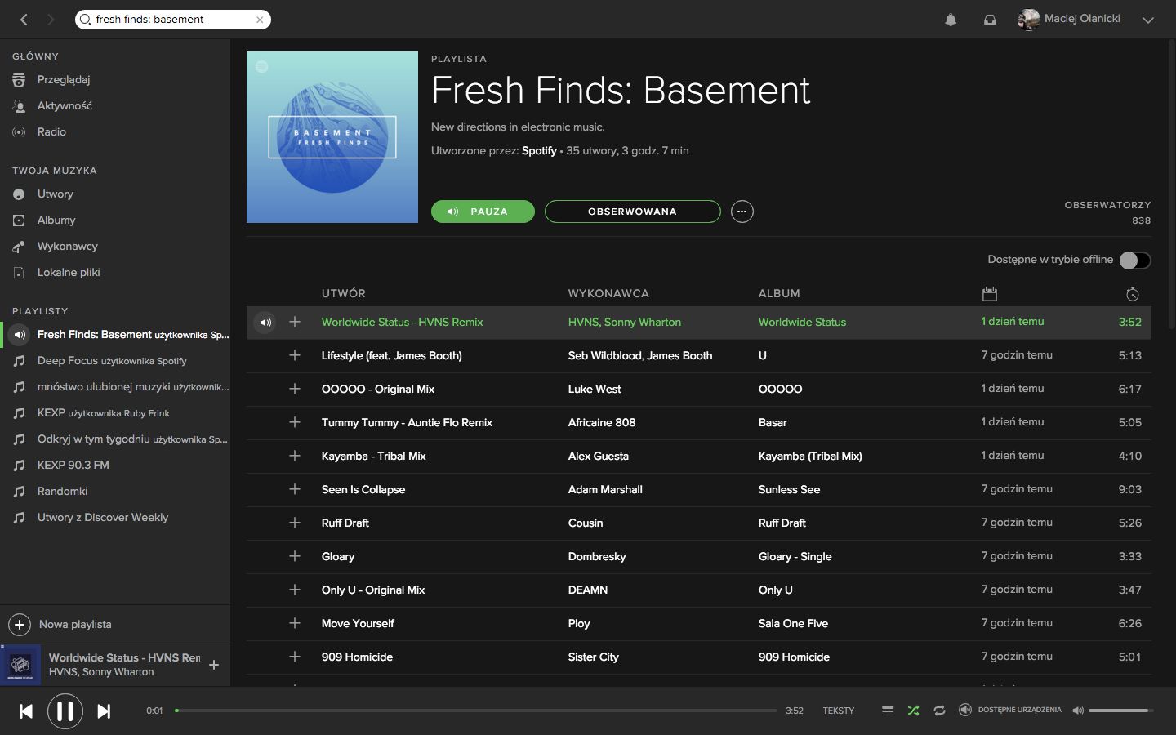Go back with the left arrow
Image resolution: width=1176 pixels, height=735 pixels.
pos(24,20)
